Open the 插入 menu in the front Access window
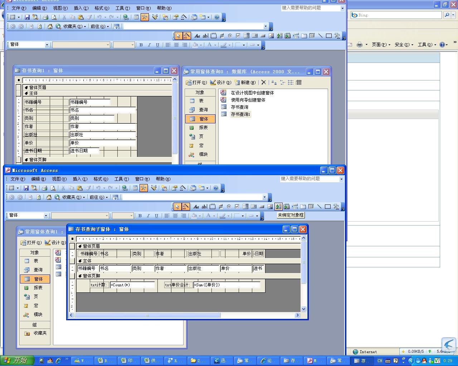Screen dimensions: 458x366 point(80,179)
